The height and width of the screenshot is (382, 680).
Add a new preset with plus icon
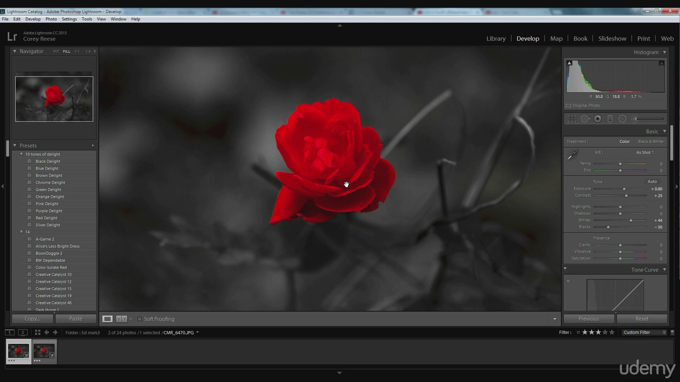pos(93,145)
